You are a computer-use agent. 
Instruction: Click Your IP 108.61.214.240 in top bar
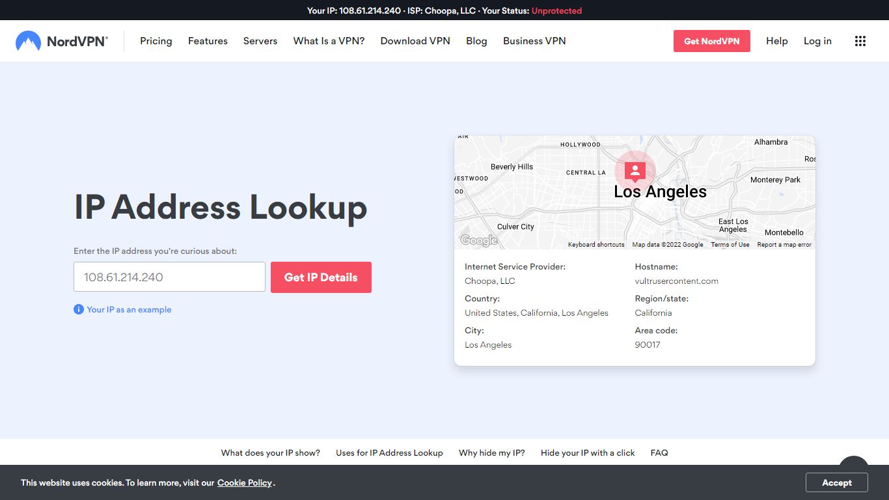354,10
